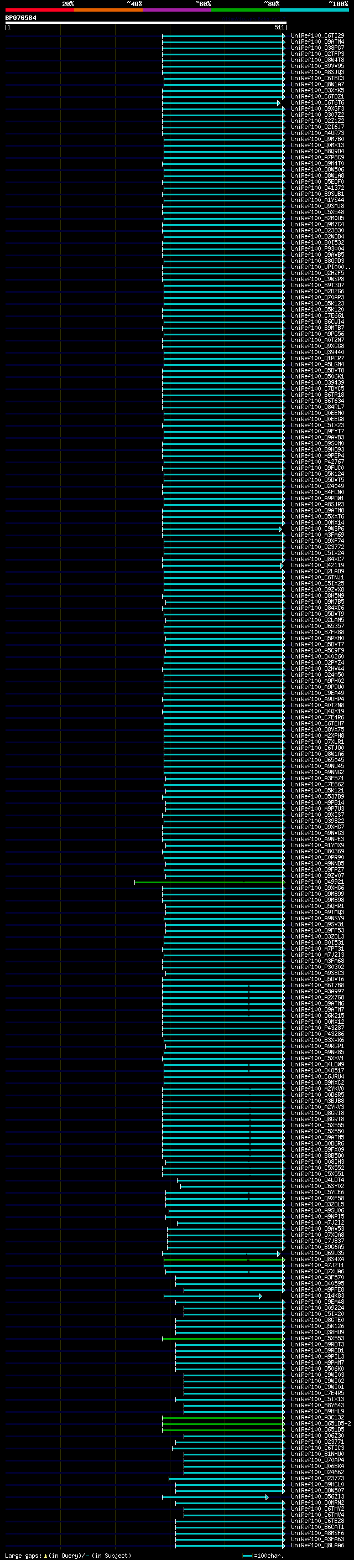The image size is (354, 1560).
Task: Select the UniRef100_Q39822 label
Action: point(317,821)
